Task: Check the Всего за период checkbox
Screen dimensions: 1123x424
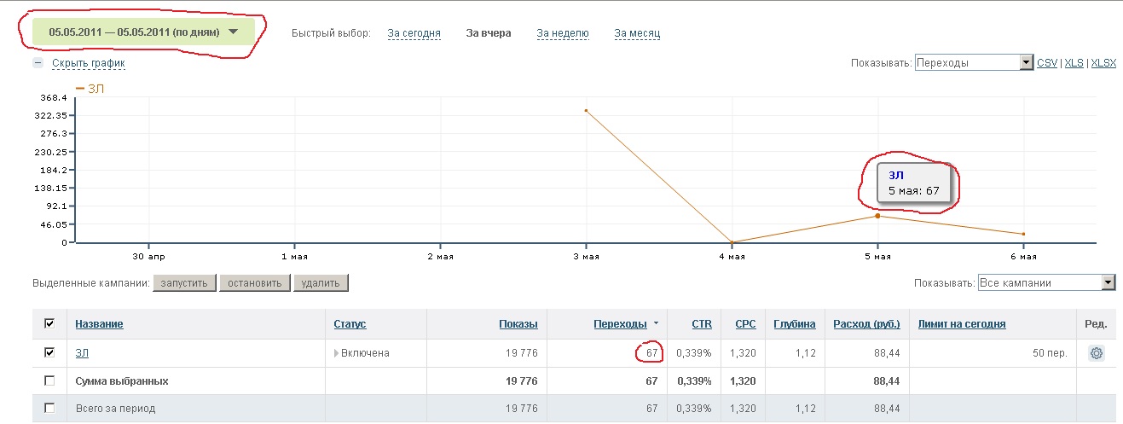Action: [x=49, y=409]
